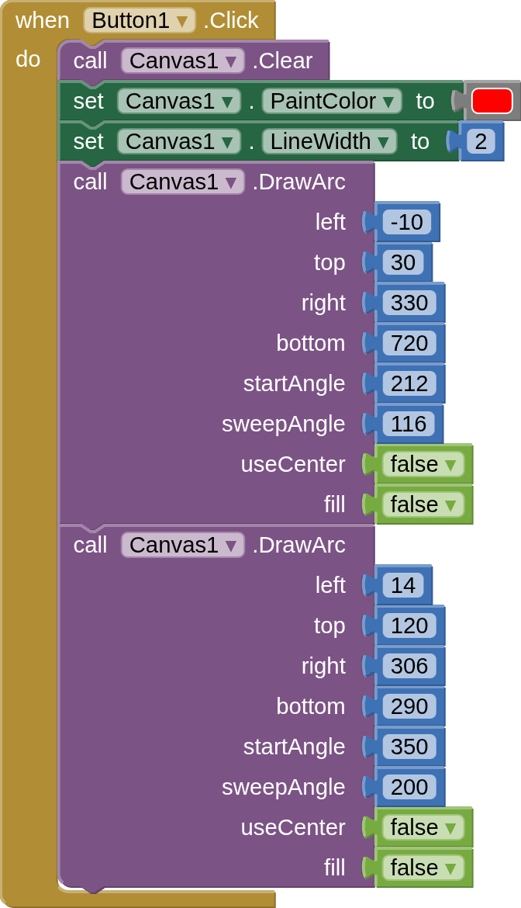Image resolution: width=521 pixels, height=908 pixels.
Task: Click the red paint color swatch
Action: (x=492, y=101)
